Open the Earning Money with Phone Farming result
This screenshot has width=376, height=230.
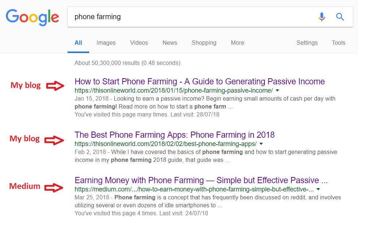[201, 180]
